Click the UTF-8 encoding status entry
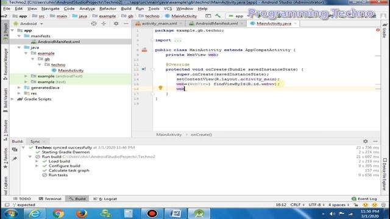The width and height of the screenshot is (390, 219). click(316, 205)
